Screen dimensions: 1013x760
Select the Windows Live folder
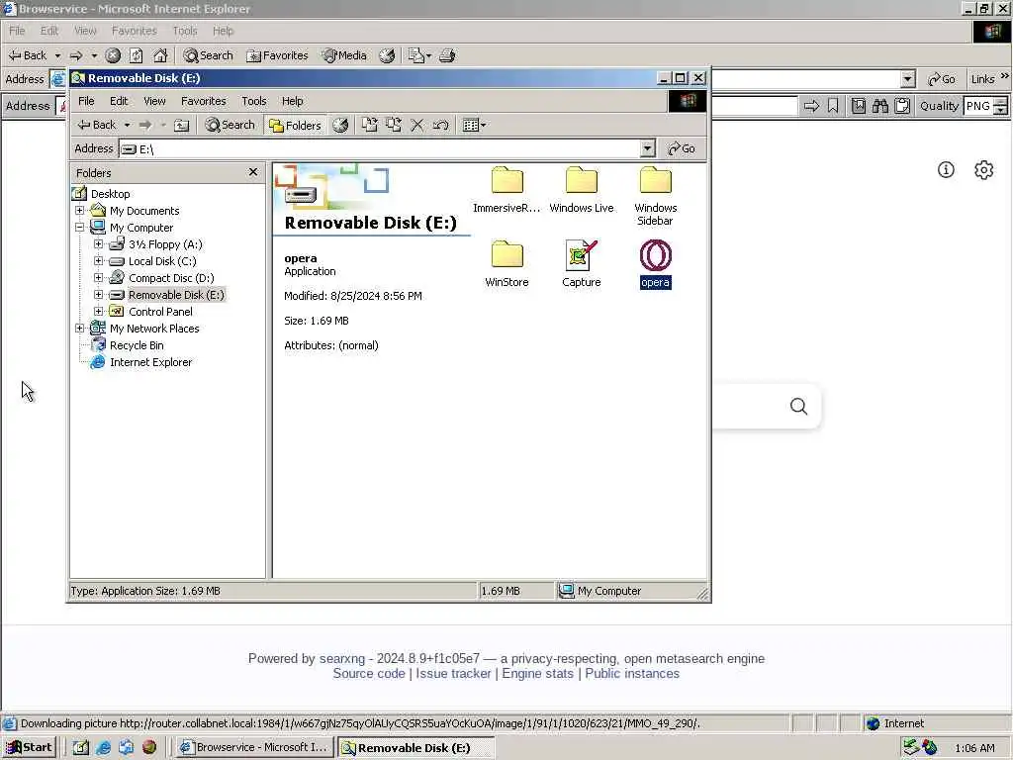point(582,189)
